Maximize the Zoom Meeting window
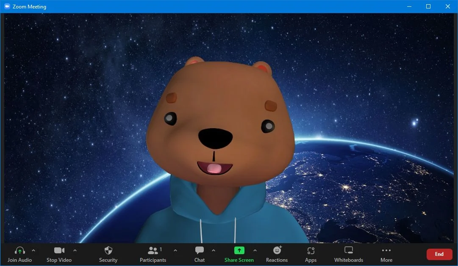Viewport: 458px width, 266px height. [428, 6]
